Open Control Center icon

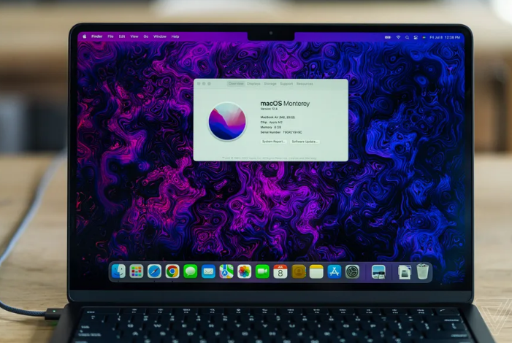click(x=416, y=37)
